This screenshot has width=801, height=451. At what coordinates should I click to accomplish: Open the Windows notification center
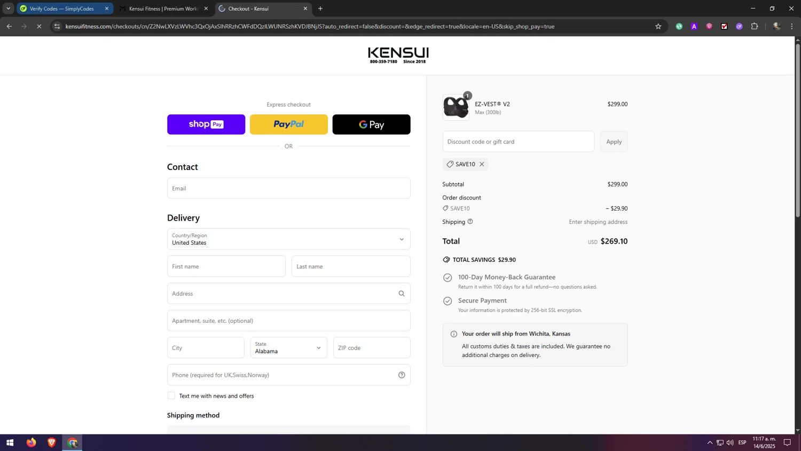(x=787, y=442)
